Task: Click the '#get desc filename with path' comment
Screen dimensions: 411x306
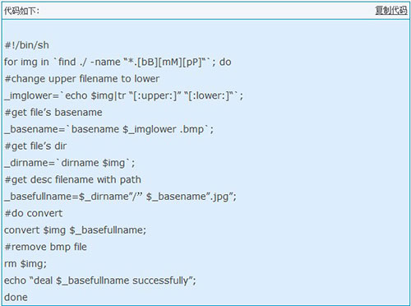Action: [73, 179]
